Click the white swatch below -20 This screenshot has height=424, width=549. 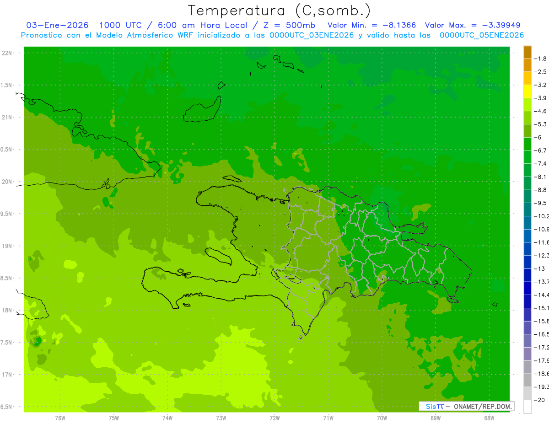click(x=527, y=407)
